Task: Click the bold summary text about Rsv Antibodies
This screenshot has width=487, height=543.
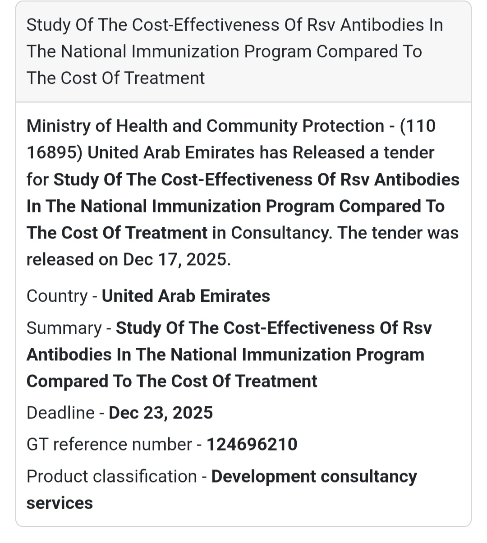Action: (x=225, y=355)
